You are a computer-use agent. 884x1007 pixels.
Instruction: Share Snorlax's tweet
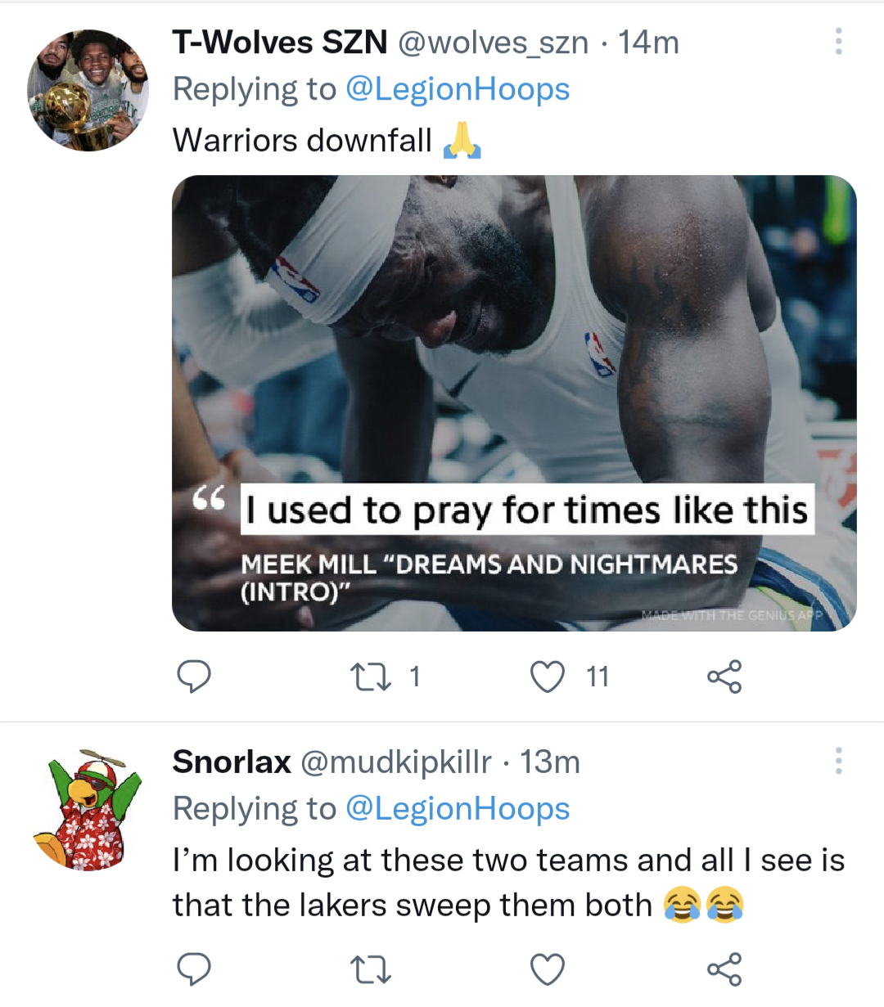724,969
